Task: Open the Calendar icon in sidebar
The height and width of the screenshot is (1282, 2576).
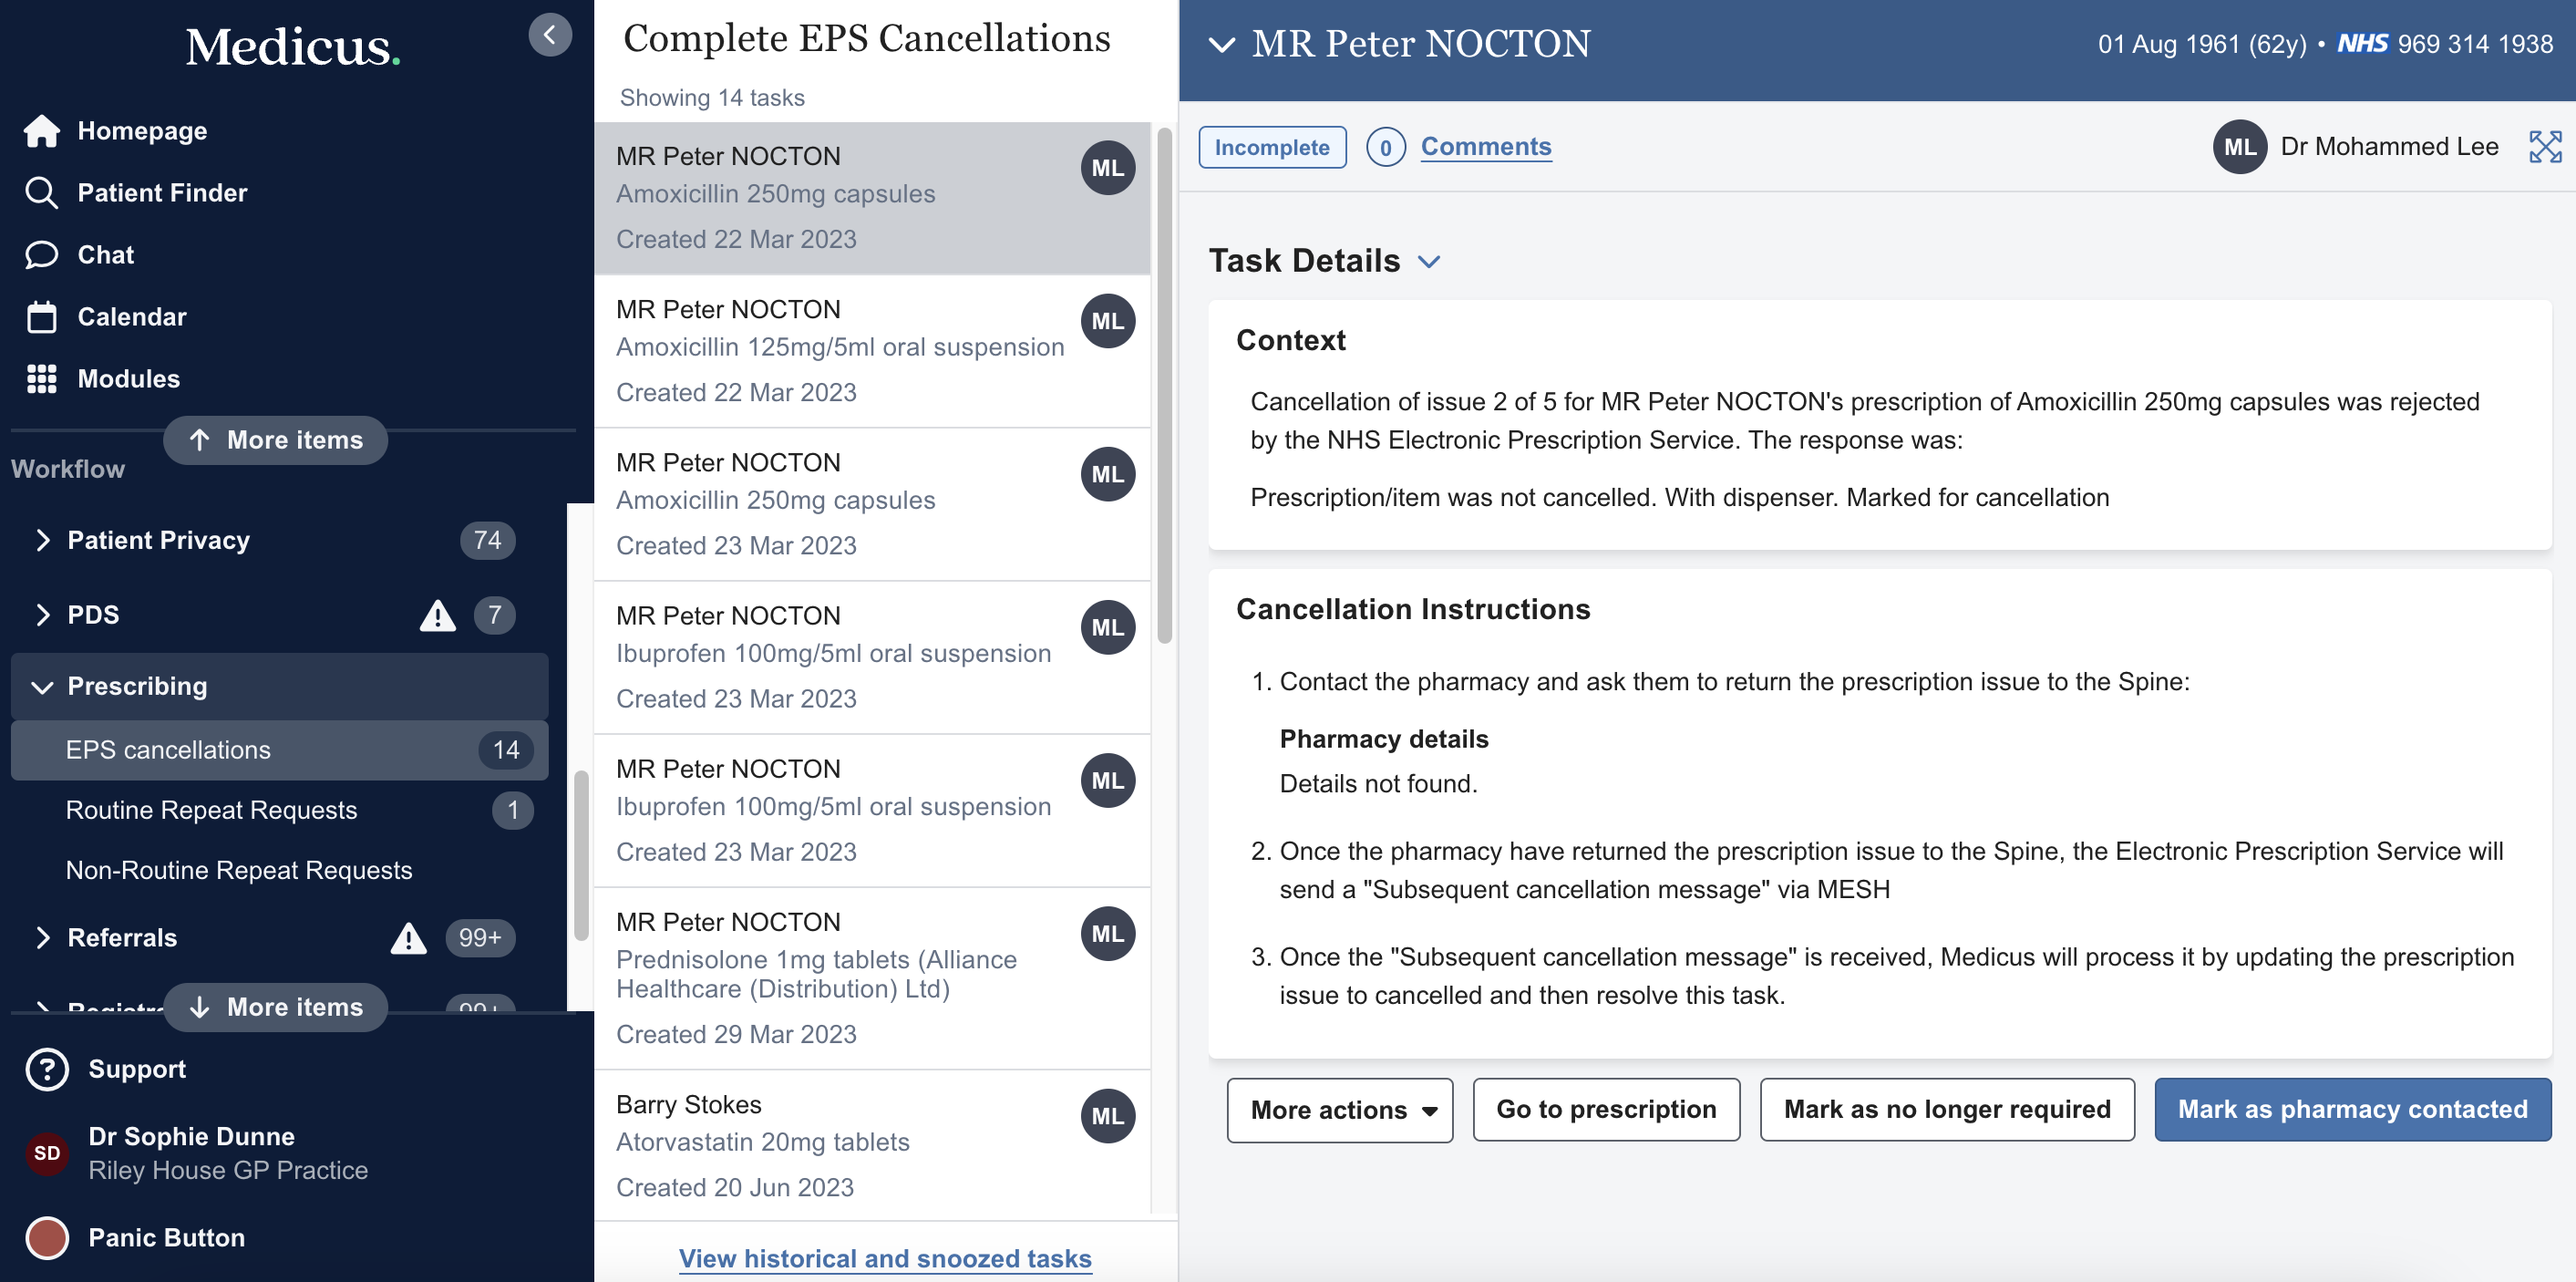Action: (41, 317)
